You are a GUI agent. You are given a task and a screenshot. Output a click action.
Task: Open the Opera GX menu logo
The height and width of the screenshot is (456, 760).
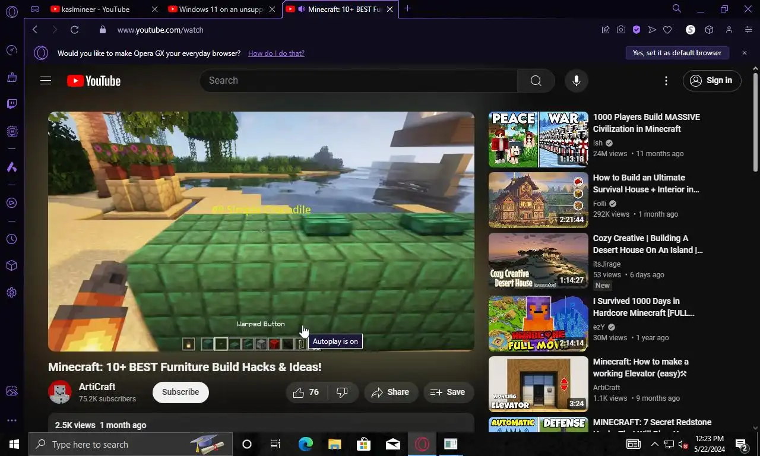(12, 11)
